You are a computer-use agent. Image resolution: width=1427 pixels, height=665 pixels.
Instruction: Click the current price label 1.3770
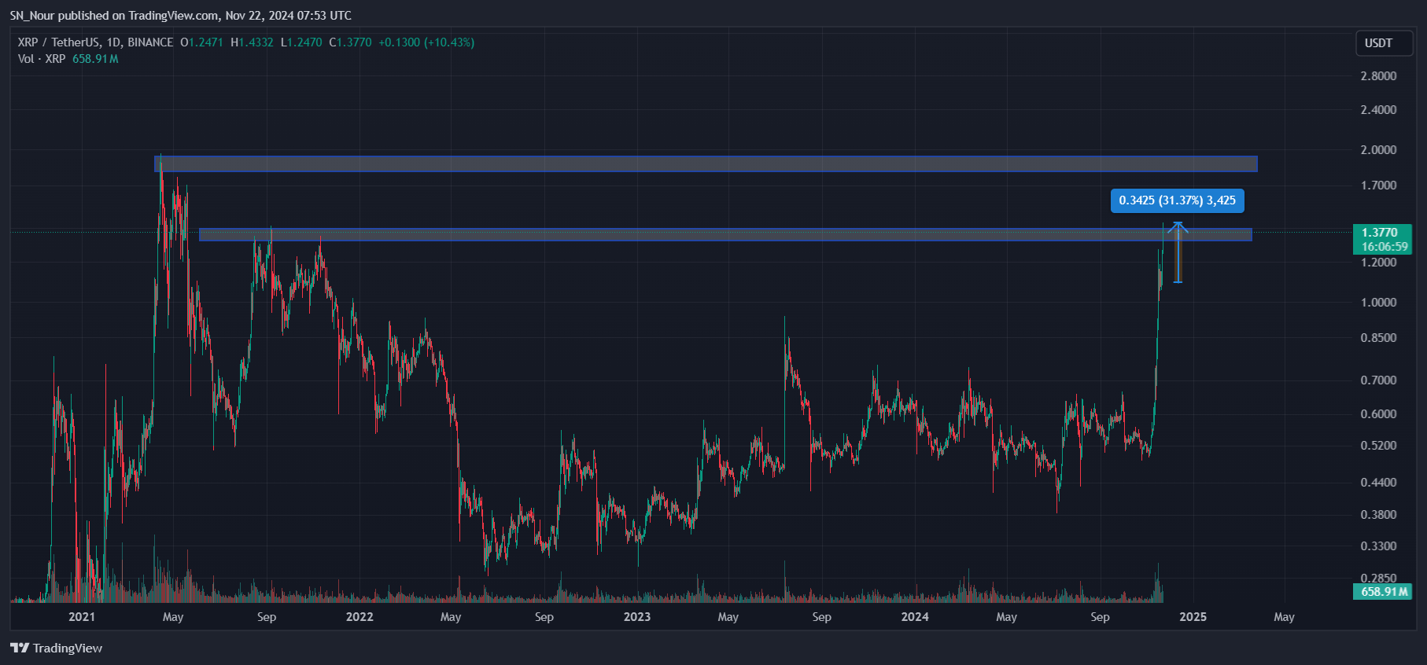click(1382, 239)
